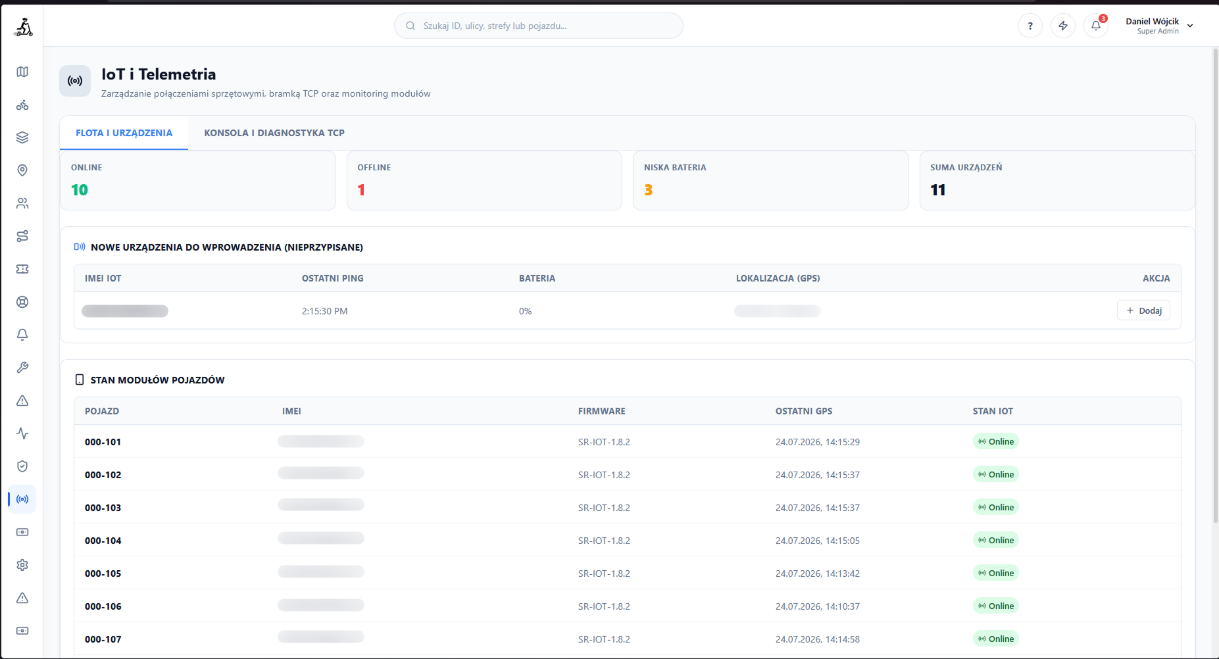Screen dimensions: 1219x659
Task: Open the activity pulse sidebar icon
Action: (x=22, y=433)
